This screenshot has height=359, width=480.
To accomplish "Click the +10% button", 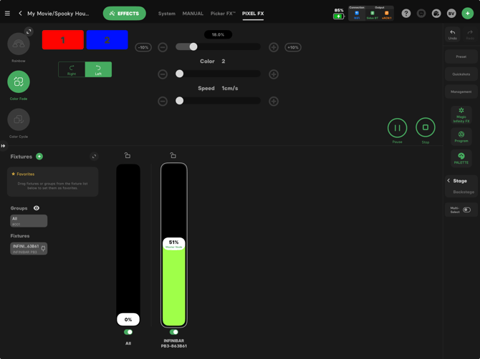I will (293, 47).
